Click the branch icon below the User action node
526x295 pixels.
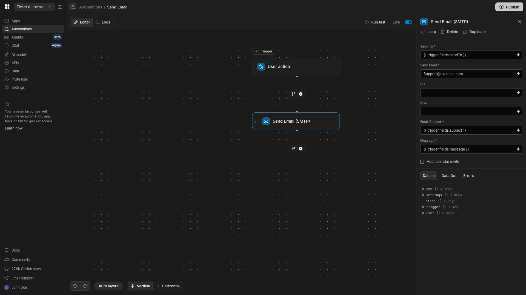(293, 94)
